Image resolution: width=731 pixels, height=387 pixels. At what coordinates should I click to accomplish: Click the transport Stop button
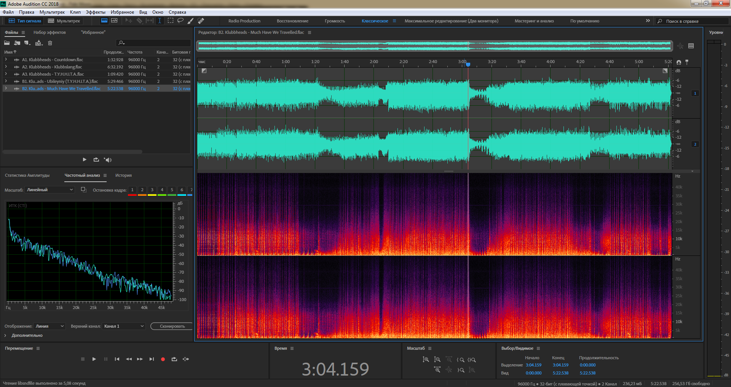(83, 359)
